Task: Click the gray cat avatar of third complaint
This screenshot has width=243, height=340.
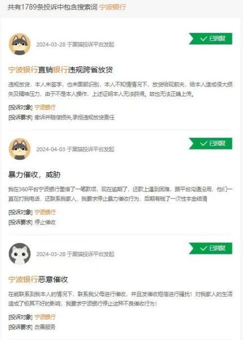Action: pos(20,254)
